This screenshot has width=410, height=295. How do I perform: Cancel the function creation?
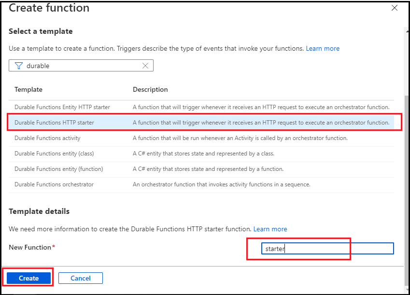click(80, 278)
